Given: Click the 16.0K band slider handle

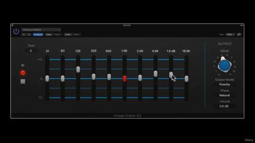Looking at the screenshot, I should 186,79.
